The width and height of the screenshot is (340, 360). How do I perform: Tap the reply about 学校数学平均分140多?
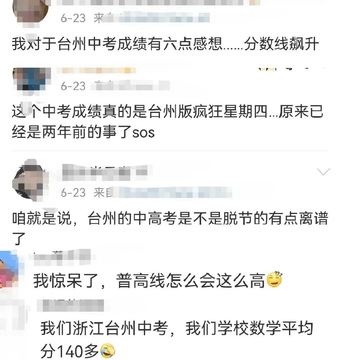(177, 339)
